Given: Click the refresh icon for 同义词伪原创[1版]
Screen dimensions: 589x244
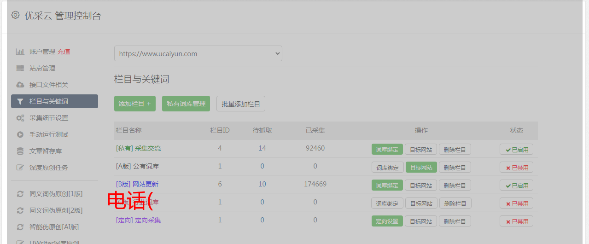Looking at the screenshot, I should coord(20,194).
